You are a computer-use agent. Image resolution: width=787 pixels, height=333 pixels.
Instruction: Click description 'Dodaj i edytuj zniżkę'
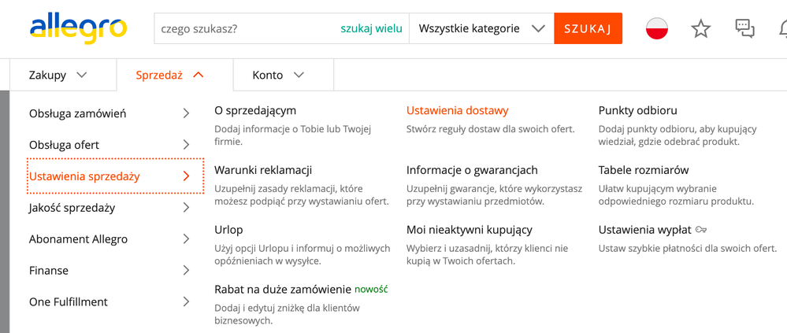tap(287, 314)
